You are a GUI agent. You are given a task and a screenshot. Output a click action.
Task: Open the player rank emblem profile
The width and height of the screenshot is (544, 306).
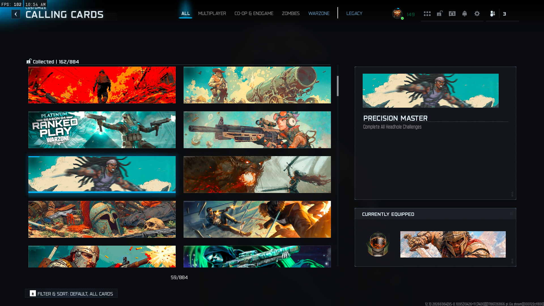point(397,14)
